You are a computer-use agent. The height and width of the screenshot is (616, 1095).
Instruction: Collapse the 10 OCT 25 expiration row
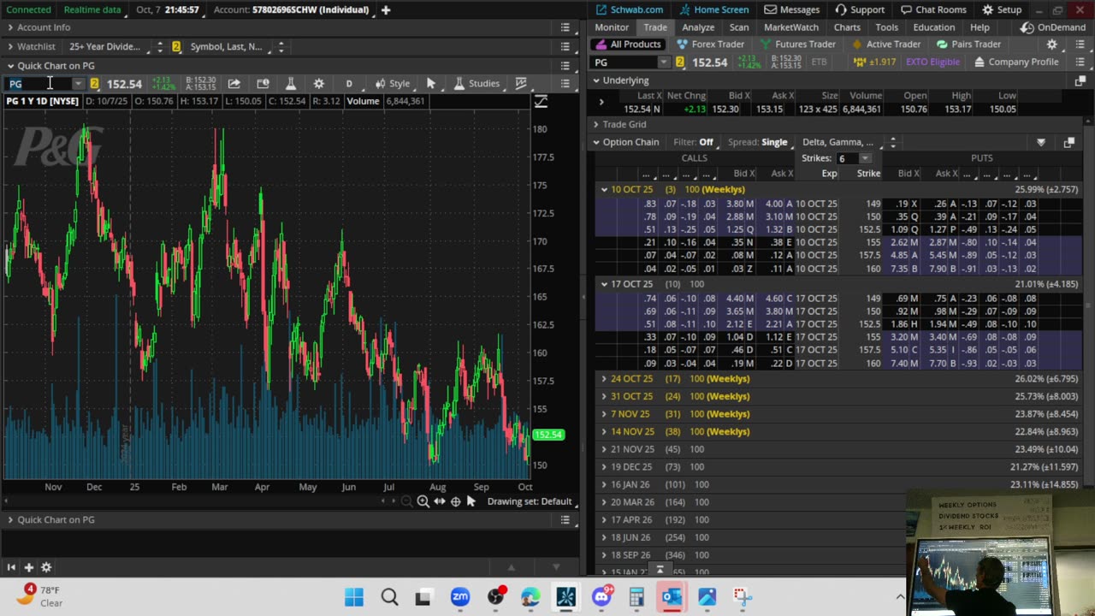pyautogui.click(x=604, y=189)
